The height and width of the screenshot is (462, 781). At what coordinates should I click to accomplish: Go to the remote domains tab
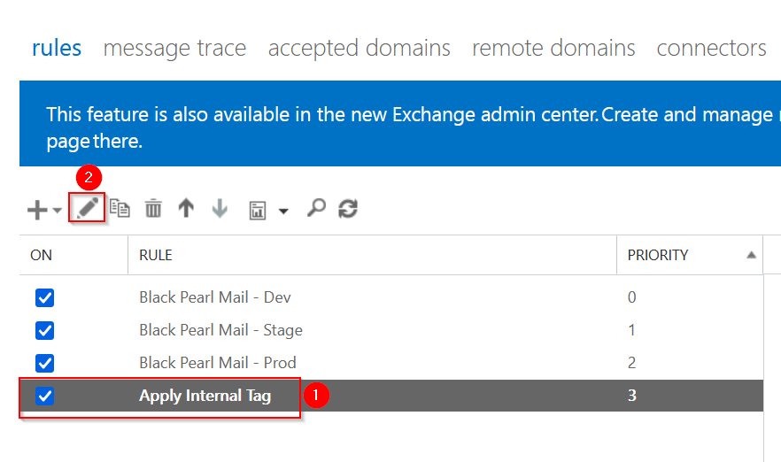coord(553,48)
